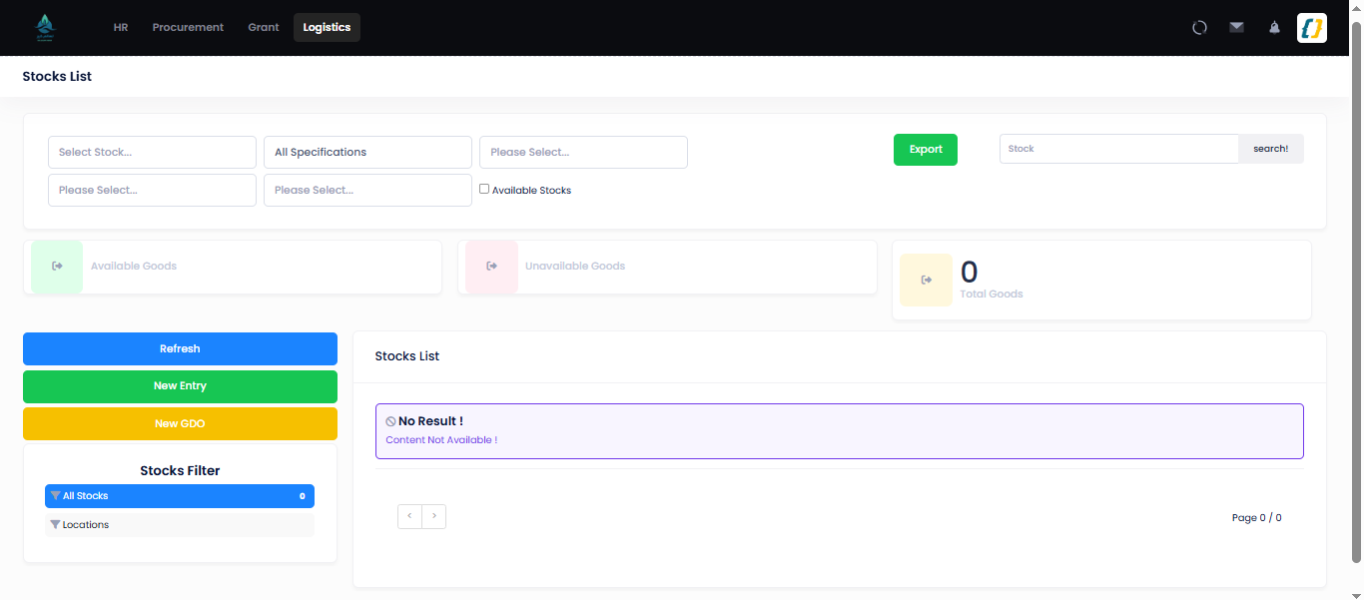Toggle the Available Stocks checkbox
This screenshot has width=1364, height=600.
pyautogui.click(x=484, y=189)
